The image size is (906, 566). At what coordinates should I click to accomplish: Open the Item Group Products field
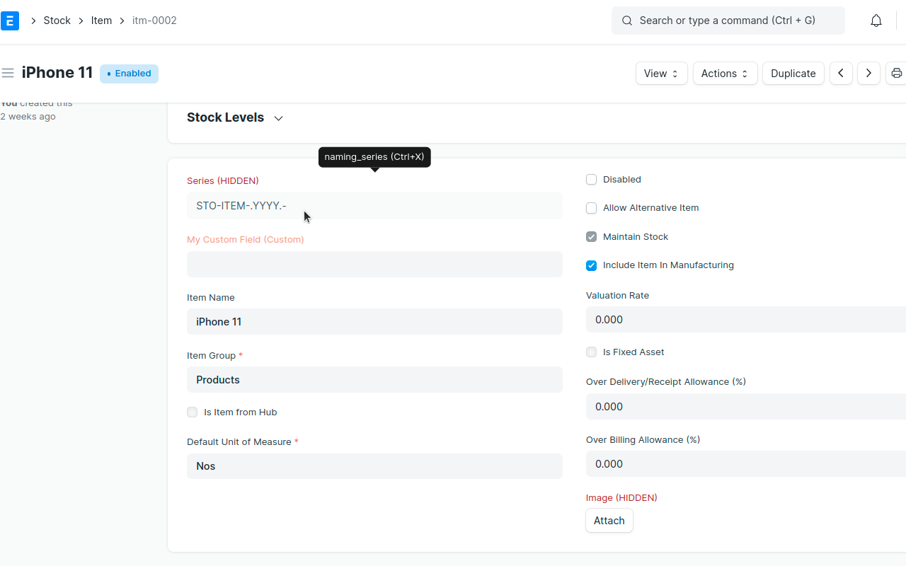pos(374,380)
